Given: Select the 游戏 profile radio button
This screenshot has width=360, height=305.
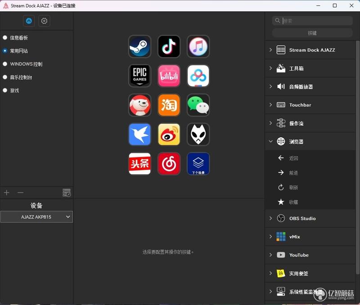Looking at the screenshot, I should point(5,90).
